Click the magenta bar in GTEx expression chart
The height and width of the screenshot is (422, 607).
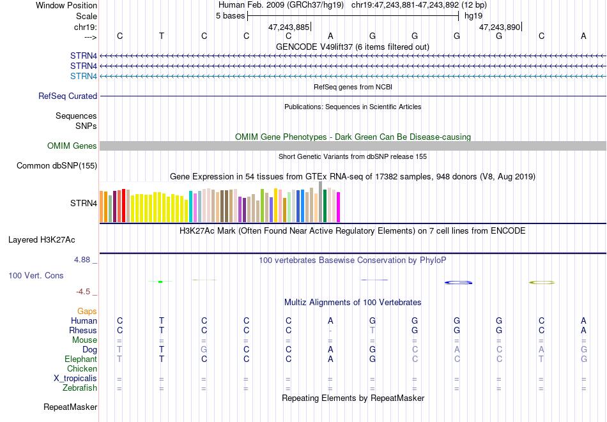[x=339, y=207]
